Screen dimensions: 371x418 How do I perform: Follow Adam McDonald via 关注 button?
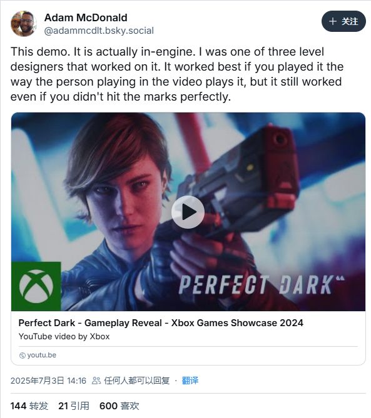pos(343,21)
